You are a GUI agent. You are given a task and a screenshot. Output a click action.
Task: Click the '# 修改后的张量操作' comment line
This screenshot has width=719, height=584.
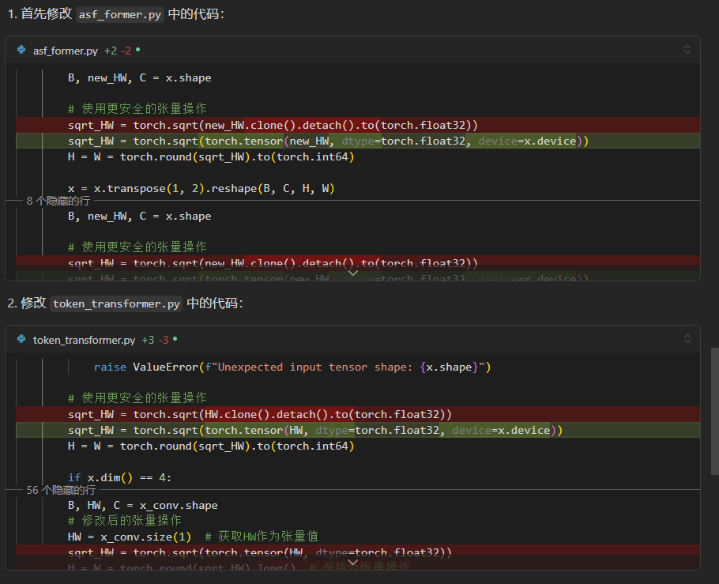[x=124, y=520]
